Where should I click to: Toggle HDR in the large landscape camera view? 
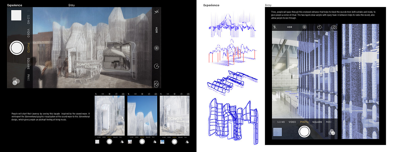[157, 30]
